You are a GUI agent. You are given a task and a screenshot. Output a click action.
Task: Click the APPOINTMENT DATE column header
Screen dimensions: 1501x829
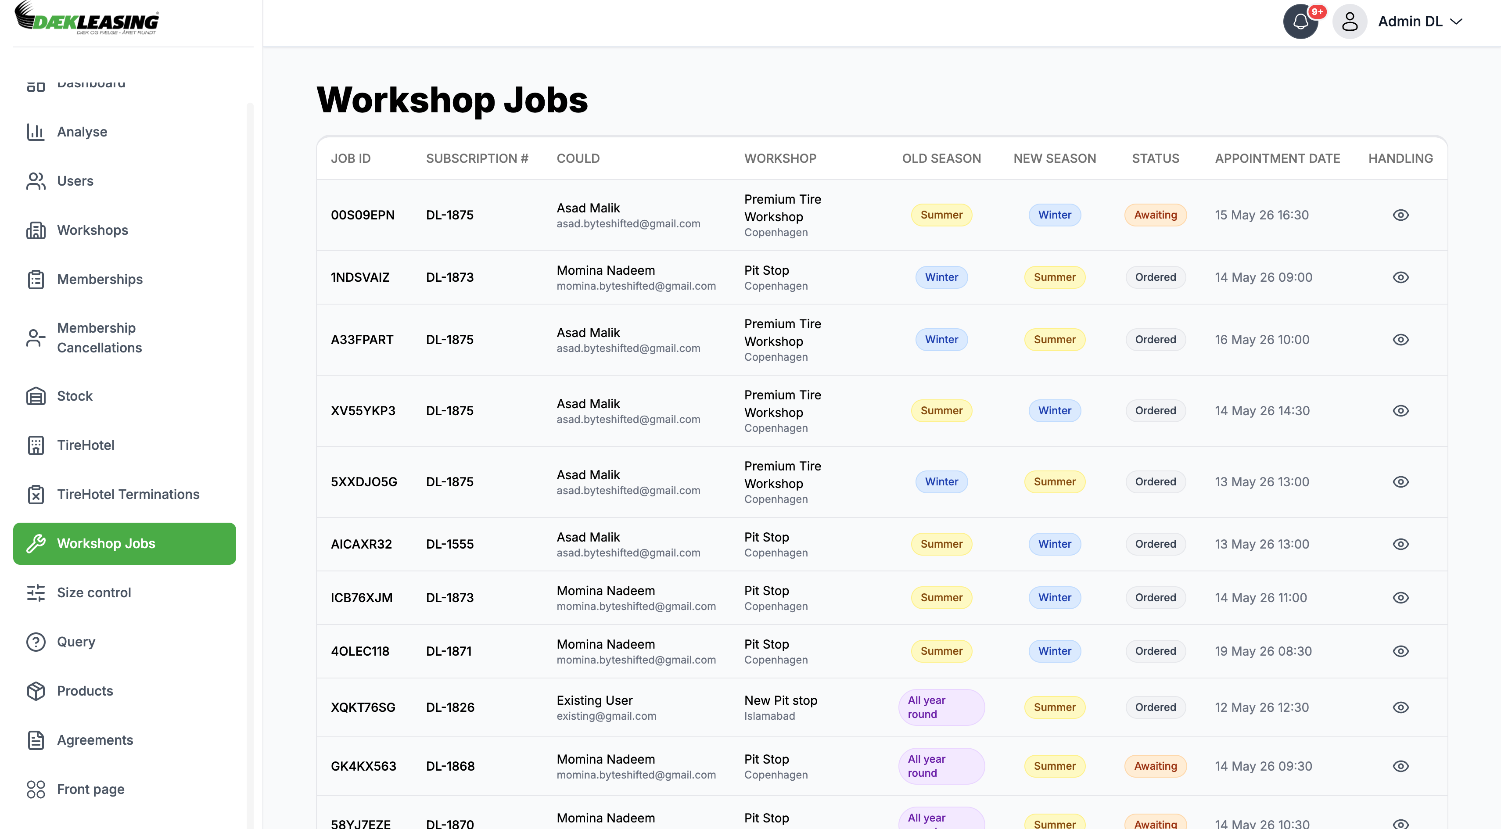(x=1277, y=158)
